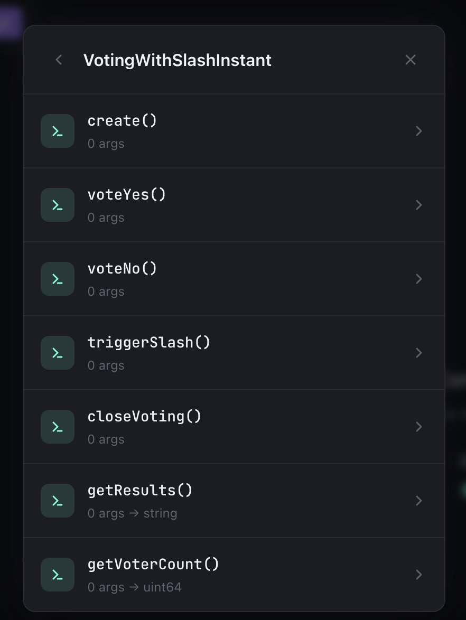Click the terminal icon beside voteYes()
The height and width of the screenshot is (620, 466).
coord(58,205)
